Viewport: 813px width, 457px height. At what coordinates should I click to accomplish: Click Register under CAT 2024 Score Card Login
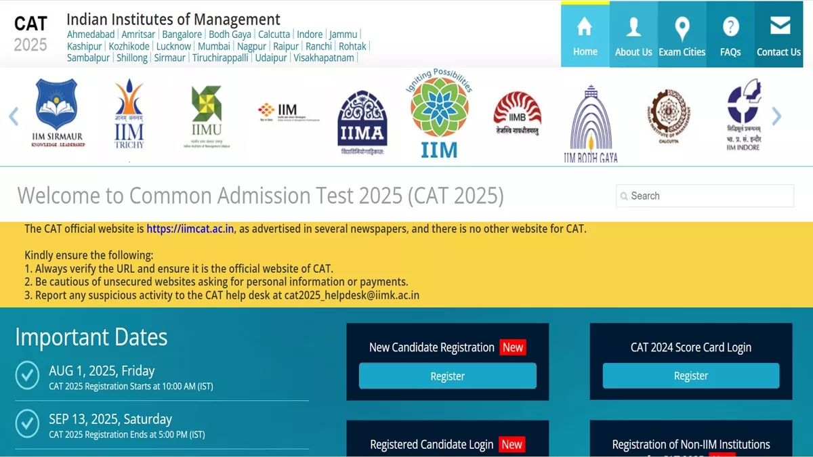[x=691, y=376]
